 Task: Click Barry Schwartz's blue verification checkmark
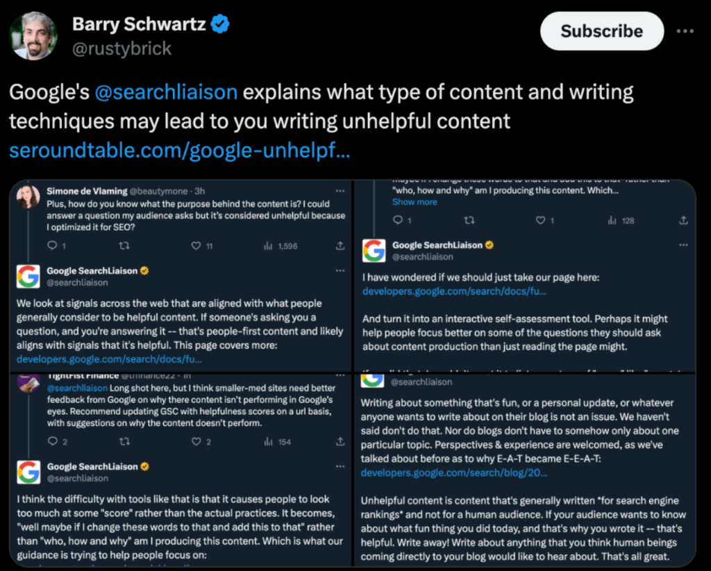click(219, 23)
